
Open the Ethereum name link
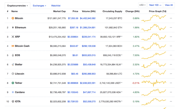click(x=21, y=27)
